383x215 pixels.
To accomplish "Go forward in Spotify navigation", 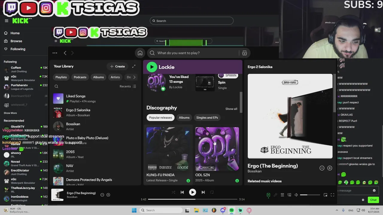I will (72, 53).
